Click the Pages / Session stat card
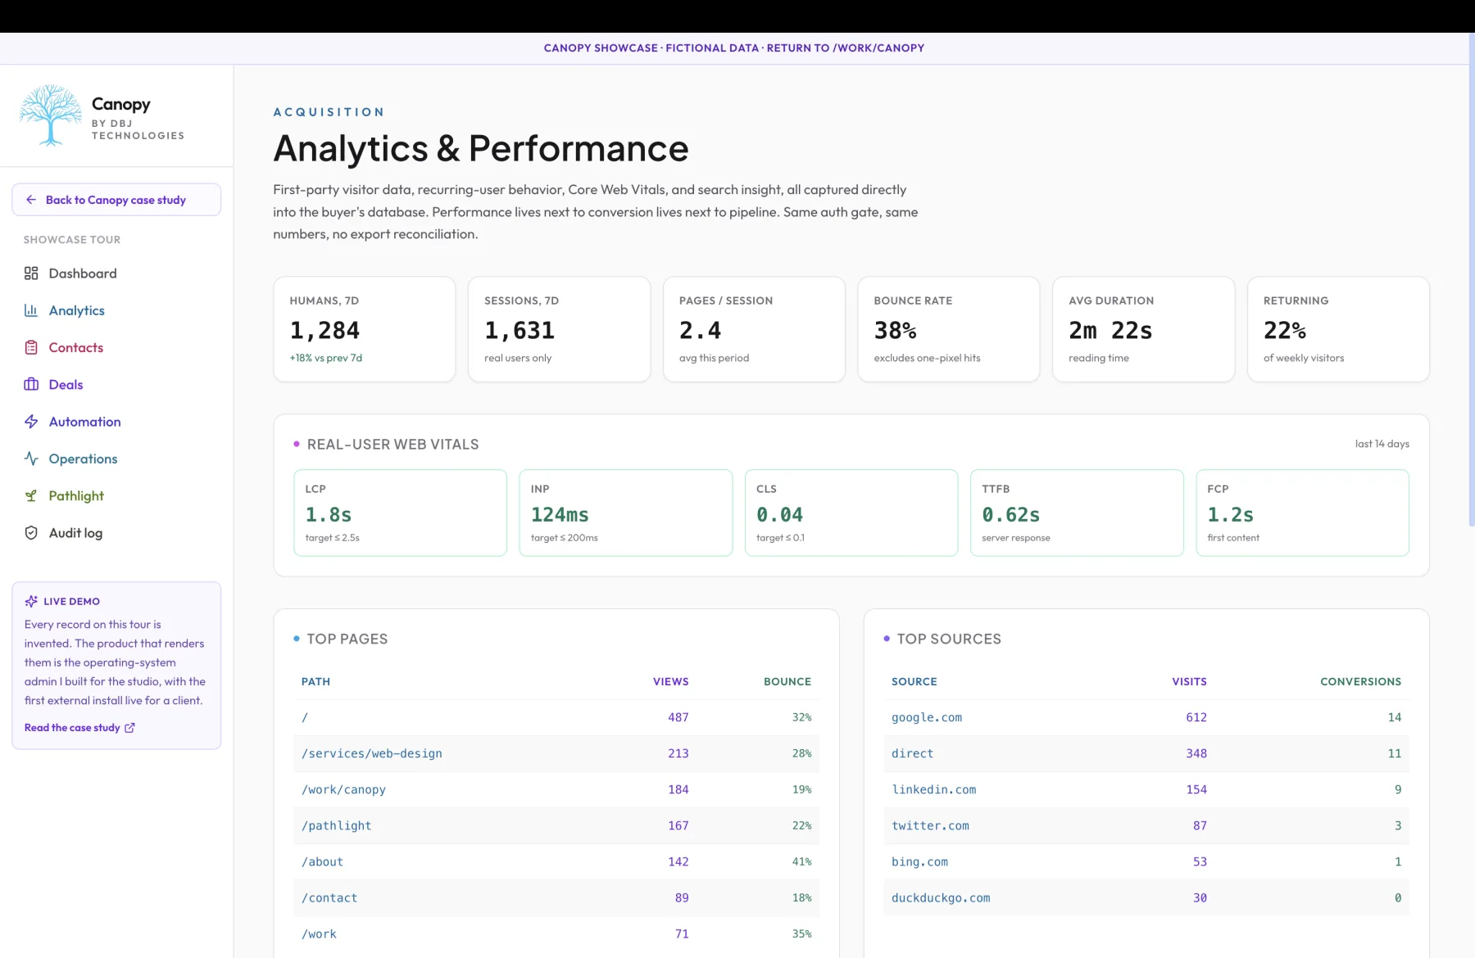Viewport: 1475px width, 958px height. point(754,329)
